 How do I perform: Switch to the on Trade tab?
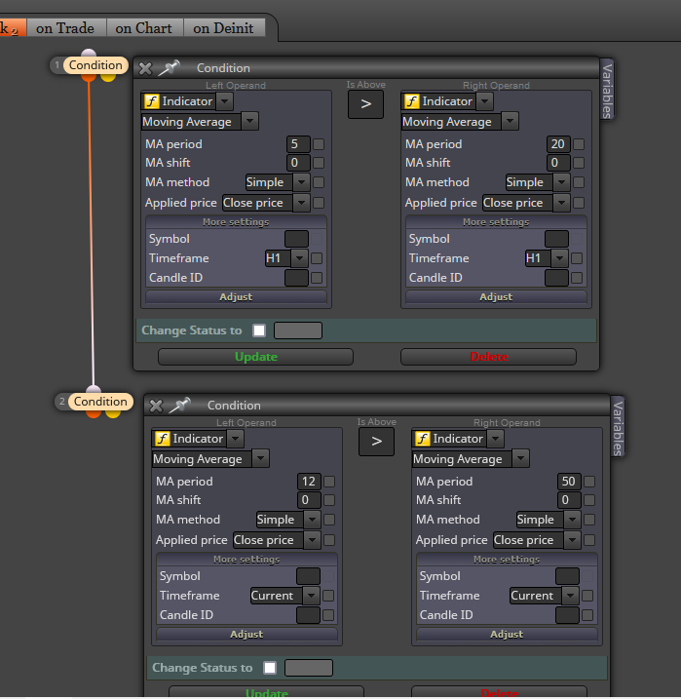65,28
